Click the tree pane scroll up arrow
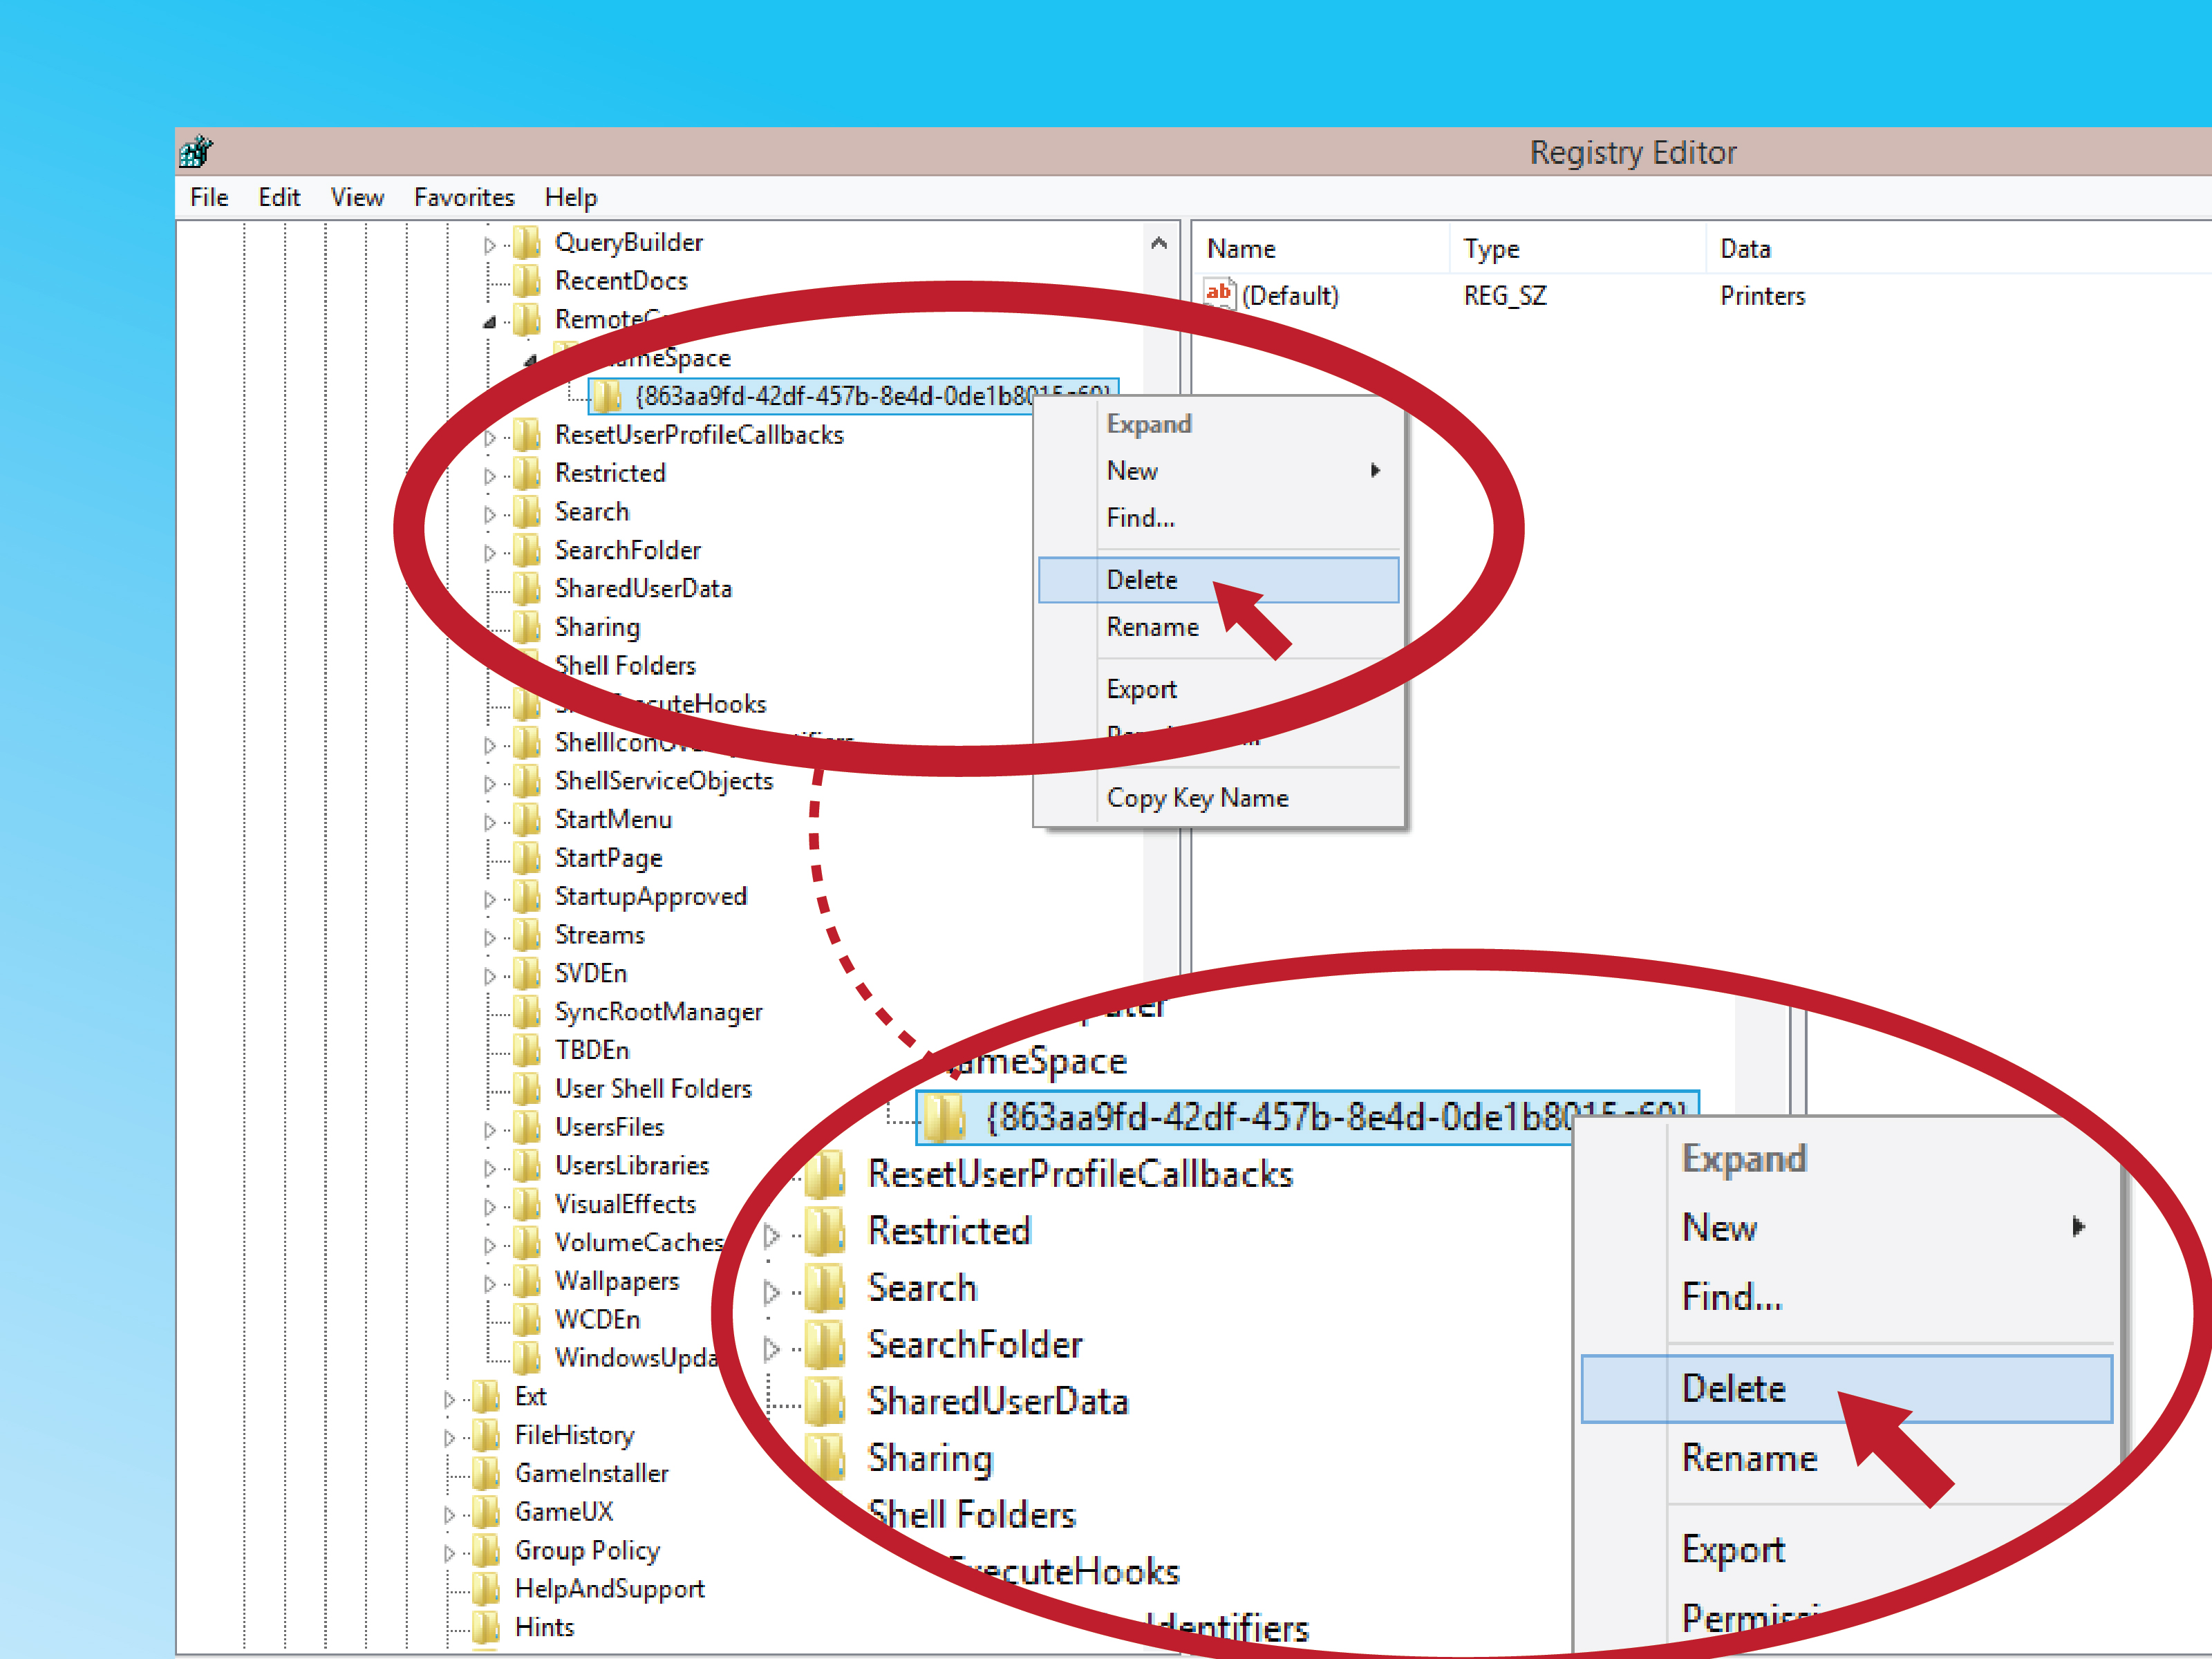Image resolution: width=2212 pixels, height=1659 pixels. 1159,242
